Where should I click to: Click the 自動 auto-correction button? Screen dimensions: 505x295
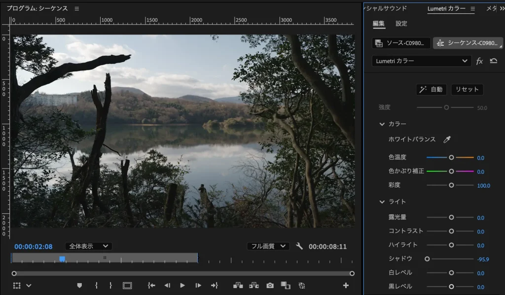pyautogui.click(x=431, y=90)
